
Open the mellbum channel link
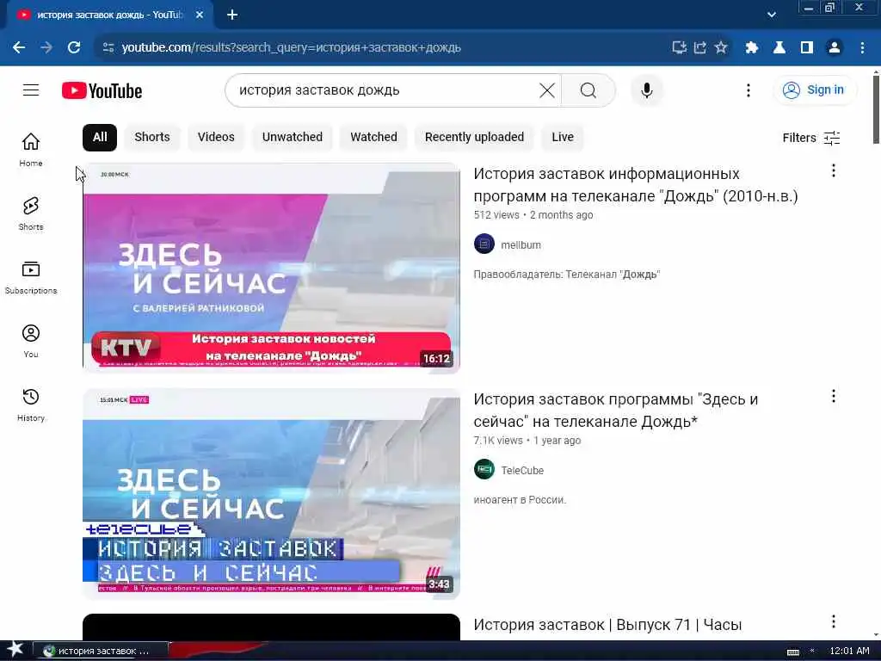[521, 245]
